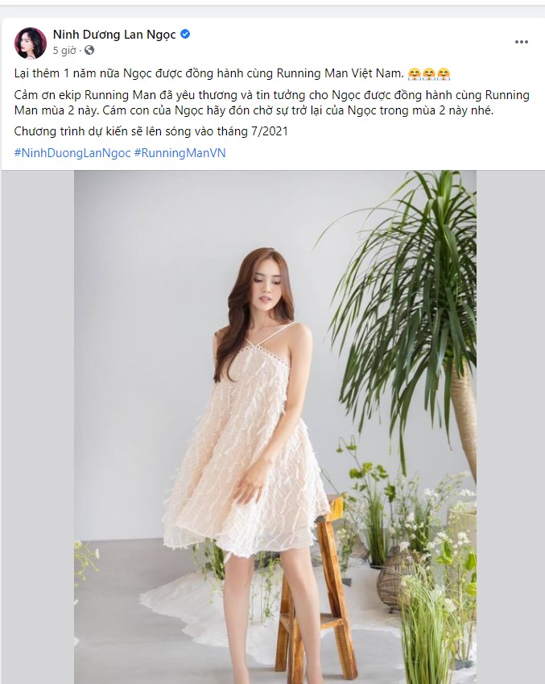Screen dimensions: 545x684
Task: Open the post options three-dot menu
Action: [x=522, y=42]
